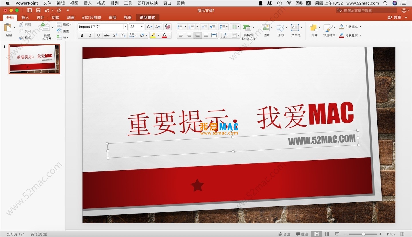
Task: Switch to slide sorter grid view icon
Action: pyautogui.click(x=327, y=234)
